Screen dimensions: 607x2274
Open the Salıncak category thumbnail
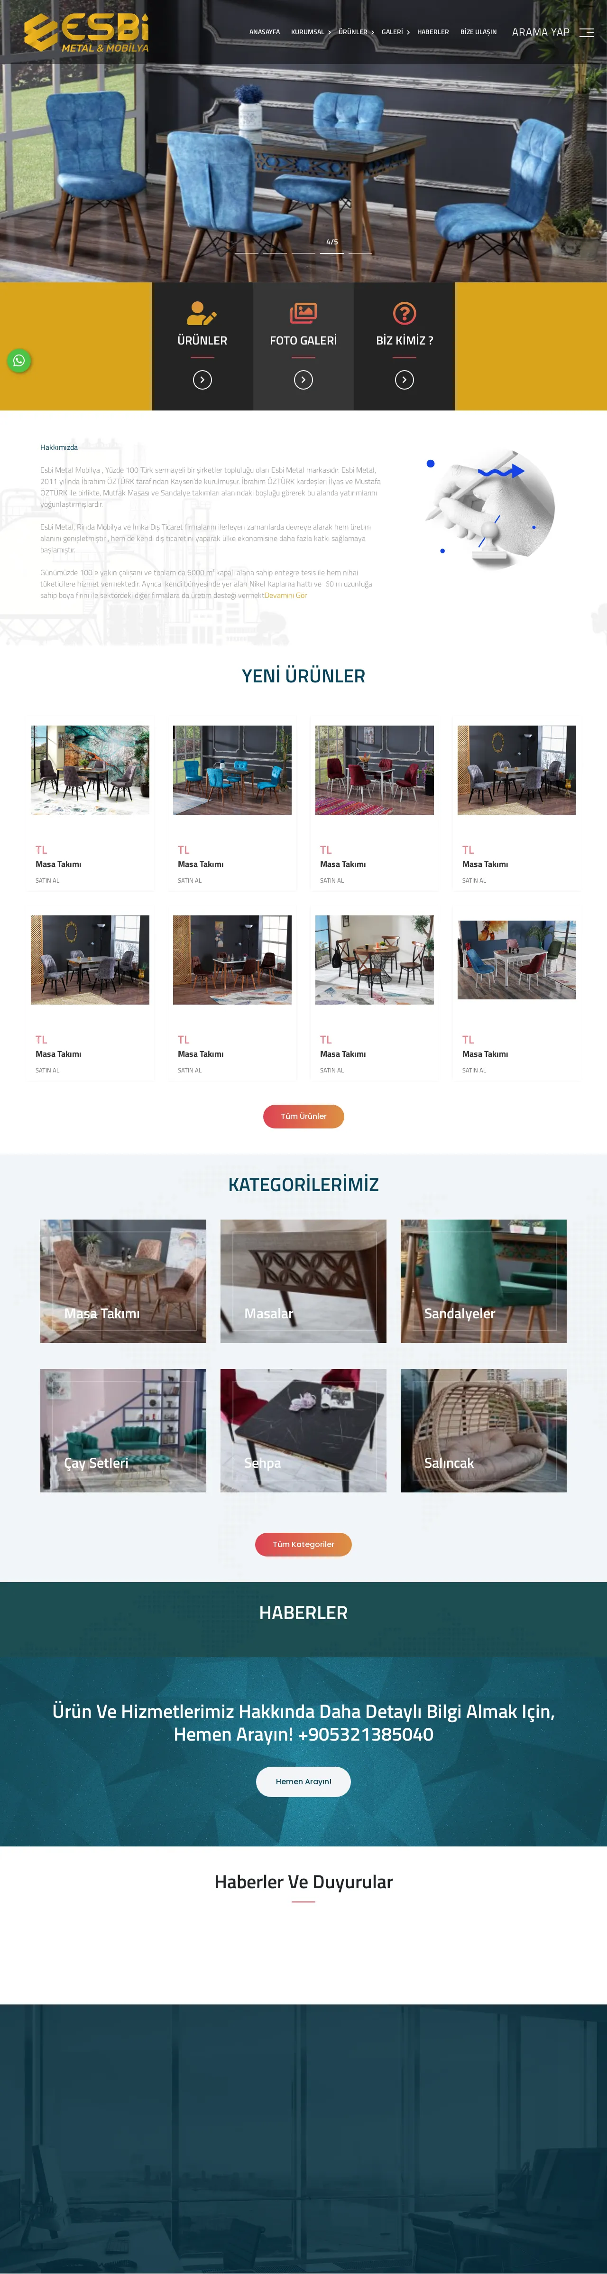pyautogui.click(x=484, y=1430)
